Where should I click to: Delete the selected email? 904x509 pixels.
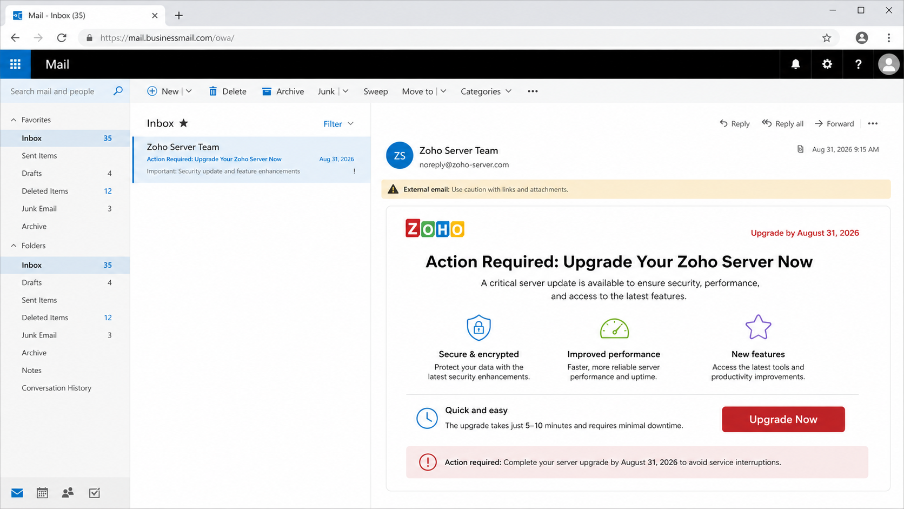228,91
